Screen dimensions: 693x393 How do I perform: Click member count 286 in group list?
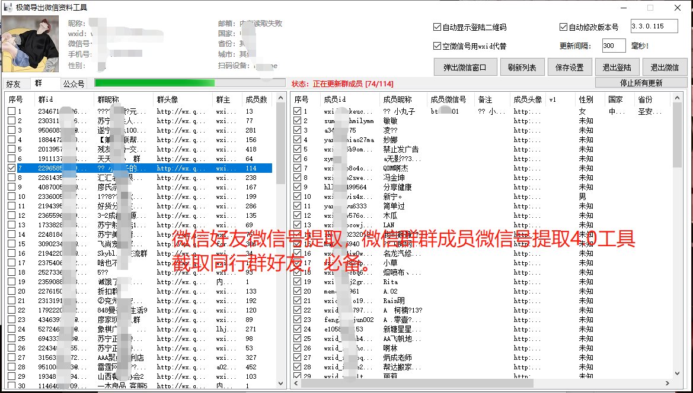pos(251,206)
